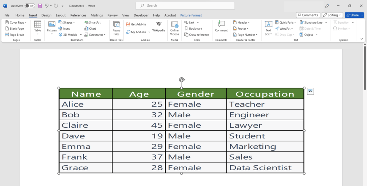367x186 pixels.
Task: Click the Layout Options icon beside the picture
Action: pos(310,91)
